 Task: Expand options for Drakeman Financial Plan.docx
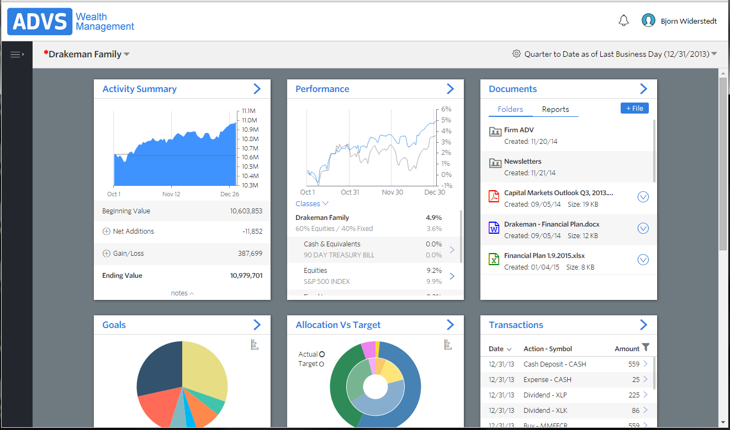643,228
